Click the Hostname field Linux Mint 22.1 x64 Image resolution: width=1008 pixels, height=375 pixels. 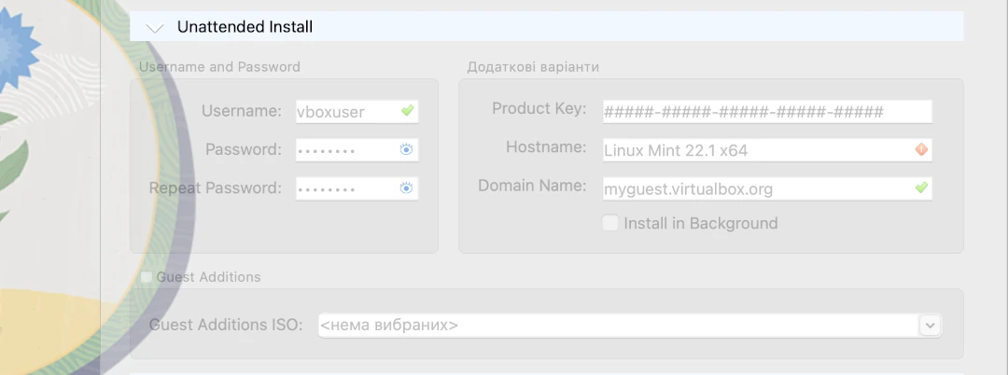pos(767,150)
